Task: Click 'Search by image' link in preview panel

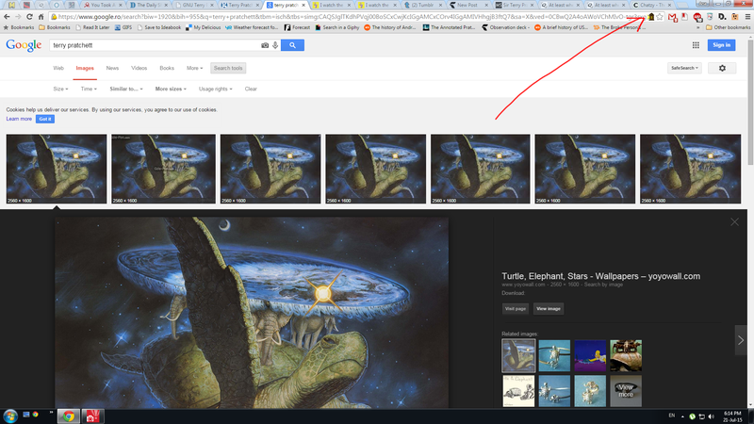Action: [x=603, y=285]
